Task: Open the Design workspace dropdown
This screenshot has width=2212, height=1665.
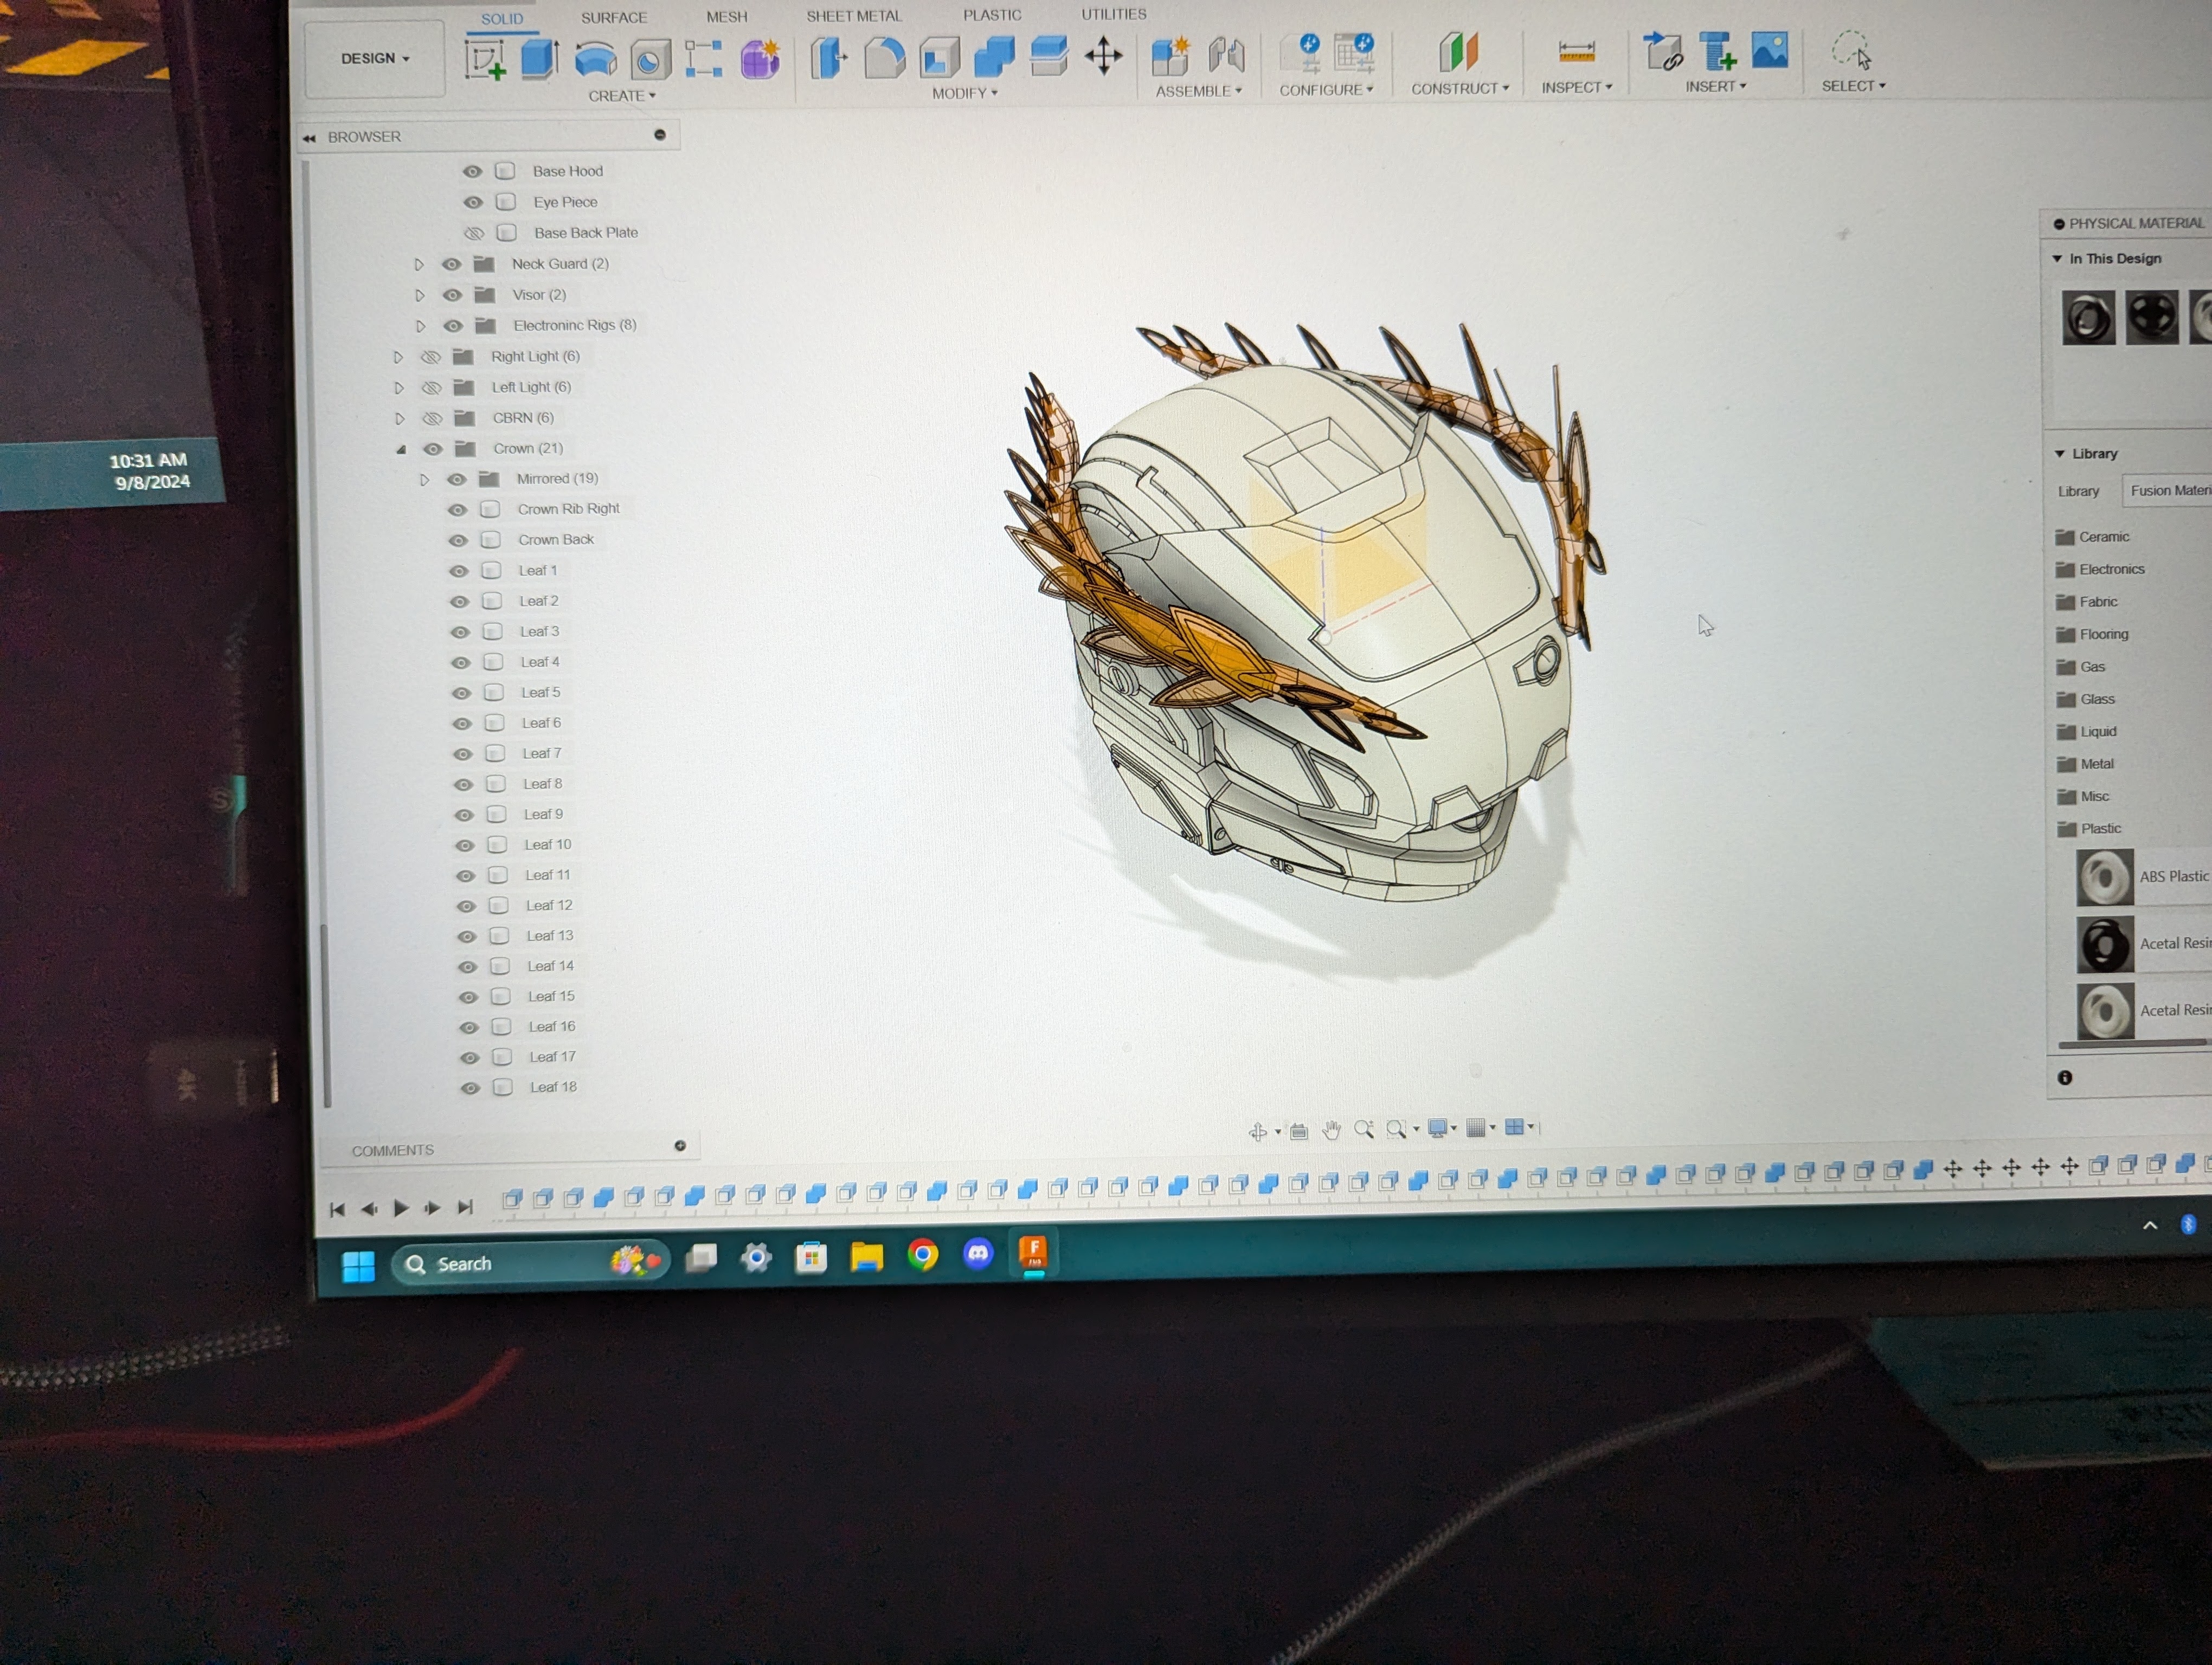Action: pos(375,59)
